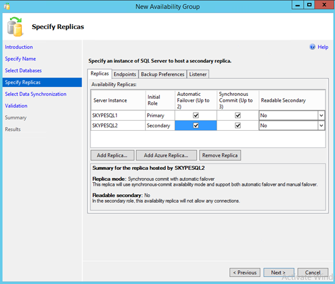Open Readable Secondary dropdown arrow for SKYPESQL1
The image size is (335, 284).
coord(321,115)
